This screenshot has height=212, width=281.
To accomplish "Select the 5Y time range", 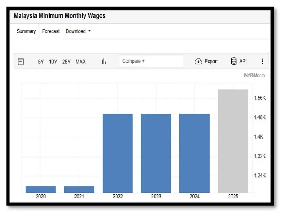I will [x=41, y=62].
